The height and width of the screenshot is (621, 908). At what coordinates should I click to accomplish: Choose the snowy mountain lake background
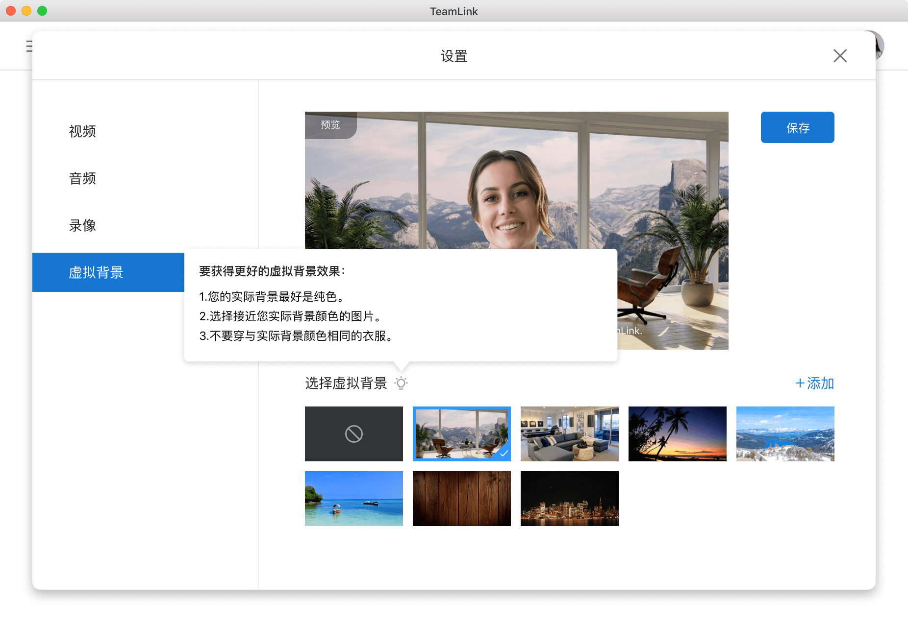[x=785, y=434]
